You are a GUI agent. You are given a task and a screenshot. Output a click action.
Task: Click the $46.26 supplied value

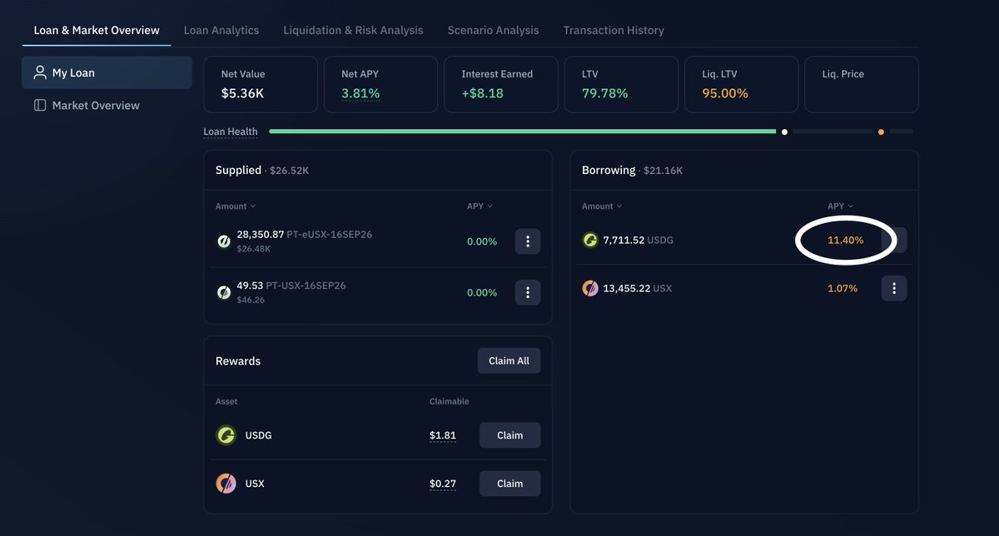(x=251, y=300)
